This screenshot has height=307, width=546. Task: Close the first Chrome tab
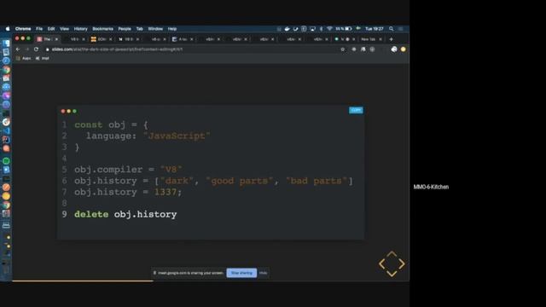[x=56, y=39]
